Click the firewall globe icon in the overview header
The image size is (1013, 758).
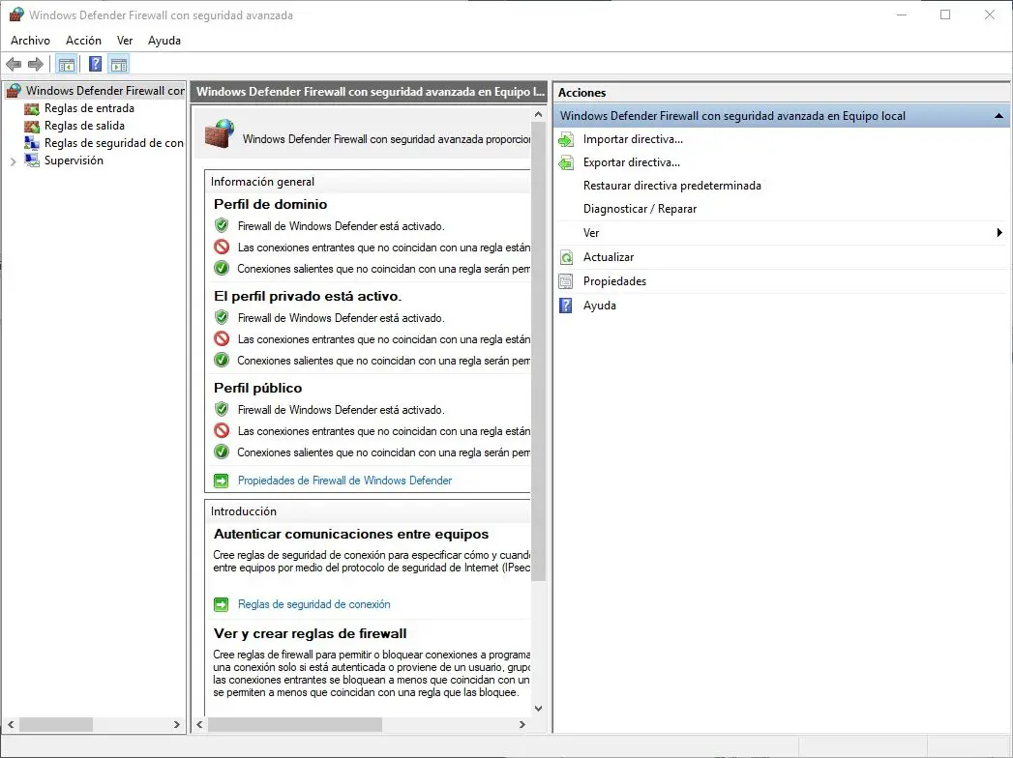click(220, 133)
